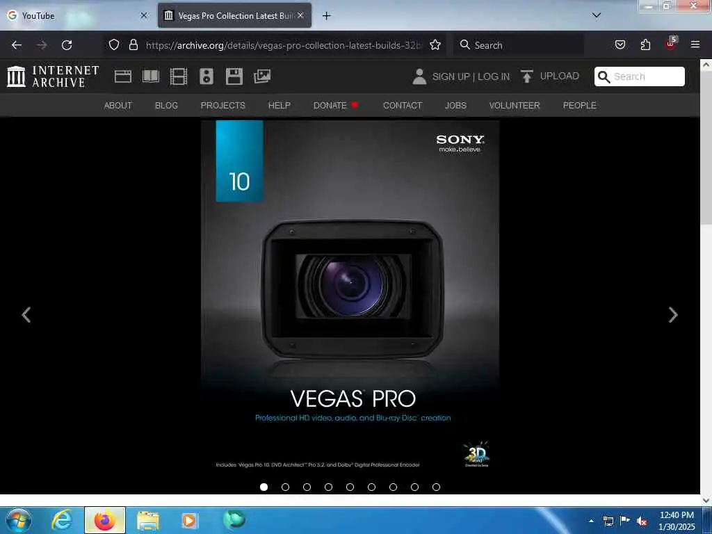Open the Web (Wayback) icon
Image resolution: width=712 pixels, height=534 pixels.
tap(122, 76)
